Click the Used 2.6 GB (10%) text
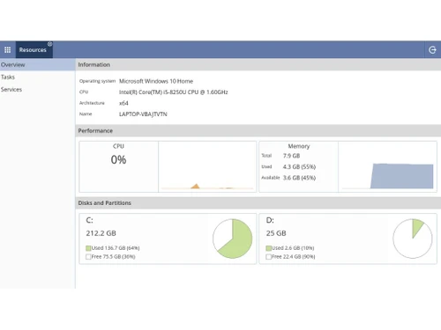 coord(293,248)
